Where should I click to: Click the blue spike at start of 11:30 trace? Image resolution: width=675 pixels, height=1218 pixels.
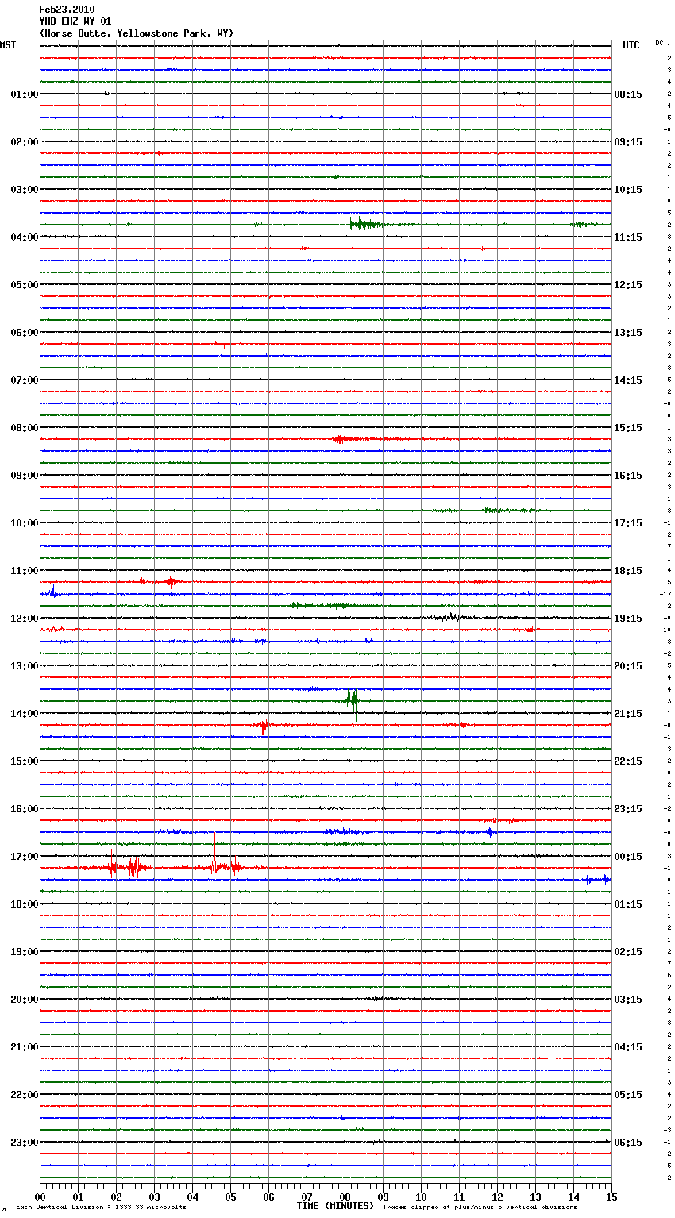tap(52, 591)
